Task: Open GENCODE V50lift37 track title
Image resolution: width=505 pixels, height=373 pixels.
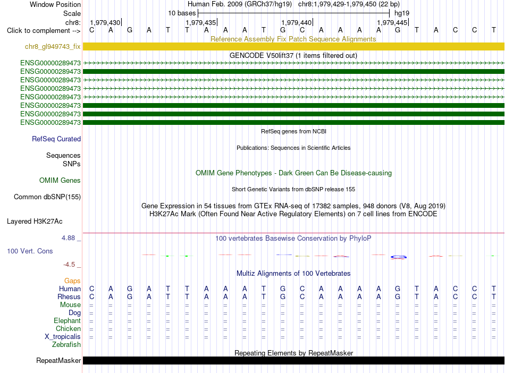Action: pyautogui.click(x=293, y=55)
